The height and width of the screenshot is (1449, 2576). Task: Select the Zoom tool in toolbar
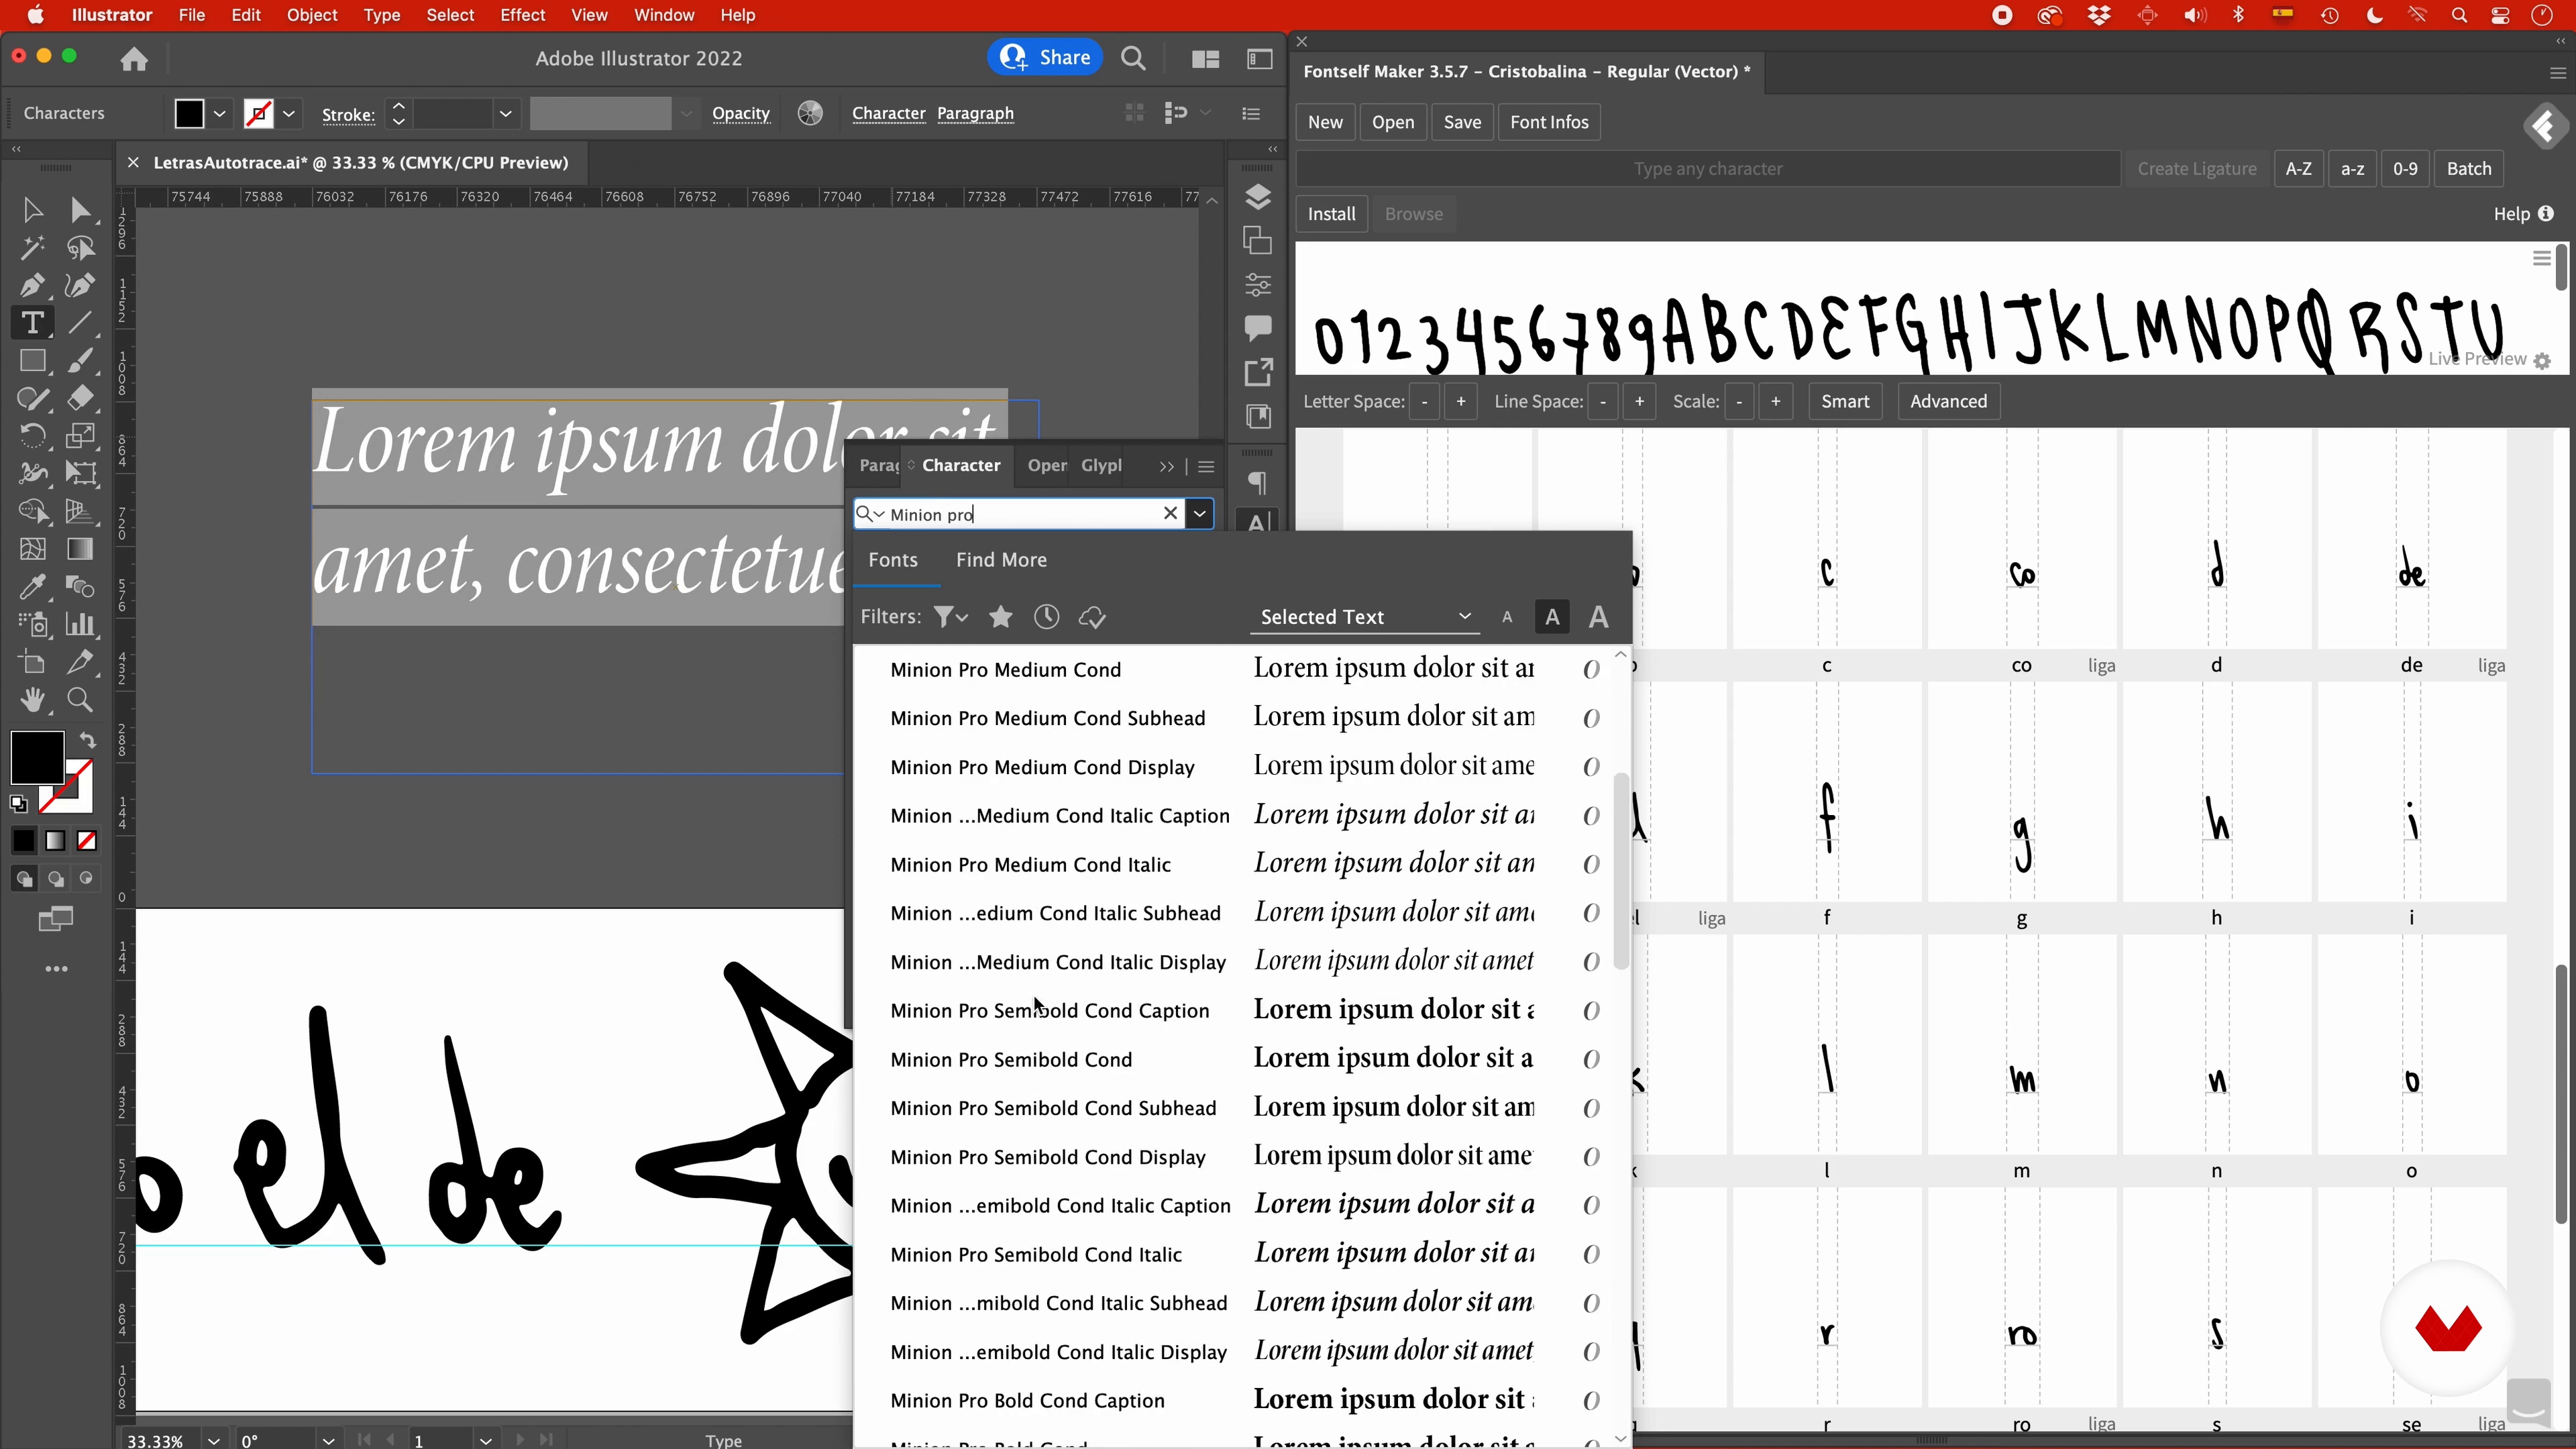(x=80, y=700)
